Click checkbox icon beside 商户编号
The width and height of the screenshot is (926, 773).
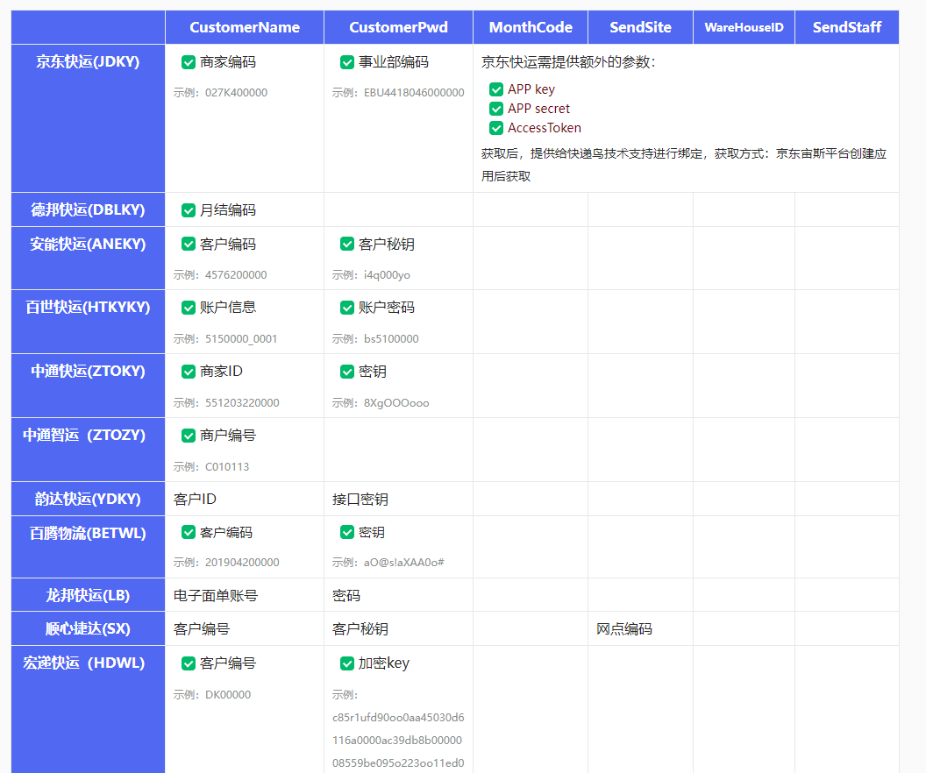click(x=189, y=436)
